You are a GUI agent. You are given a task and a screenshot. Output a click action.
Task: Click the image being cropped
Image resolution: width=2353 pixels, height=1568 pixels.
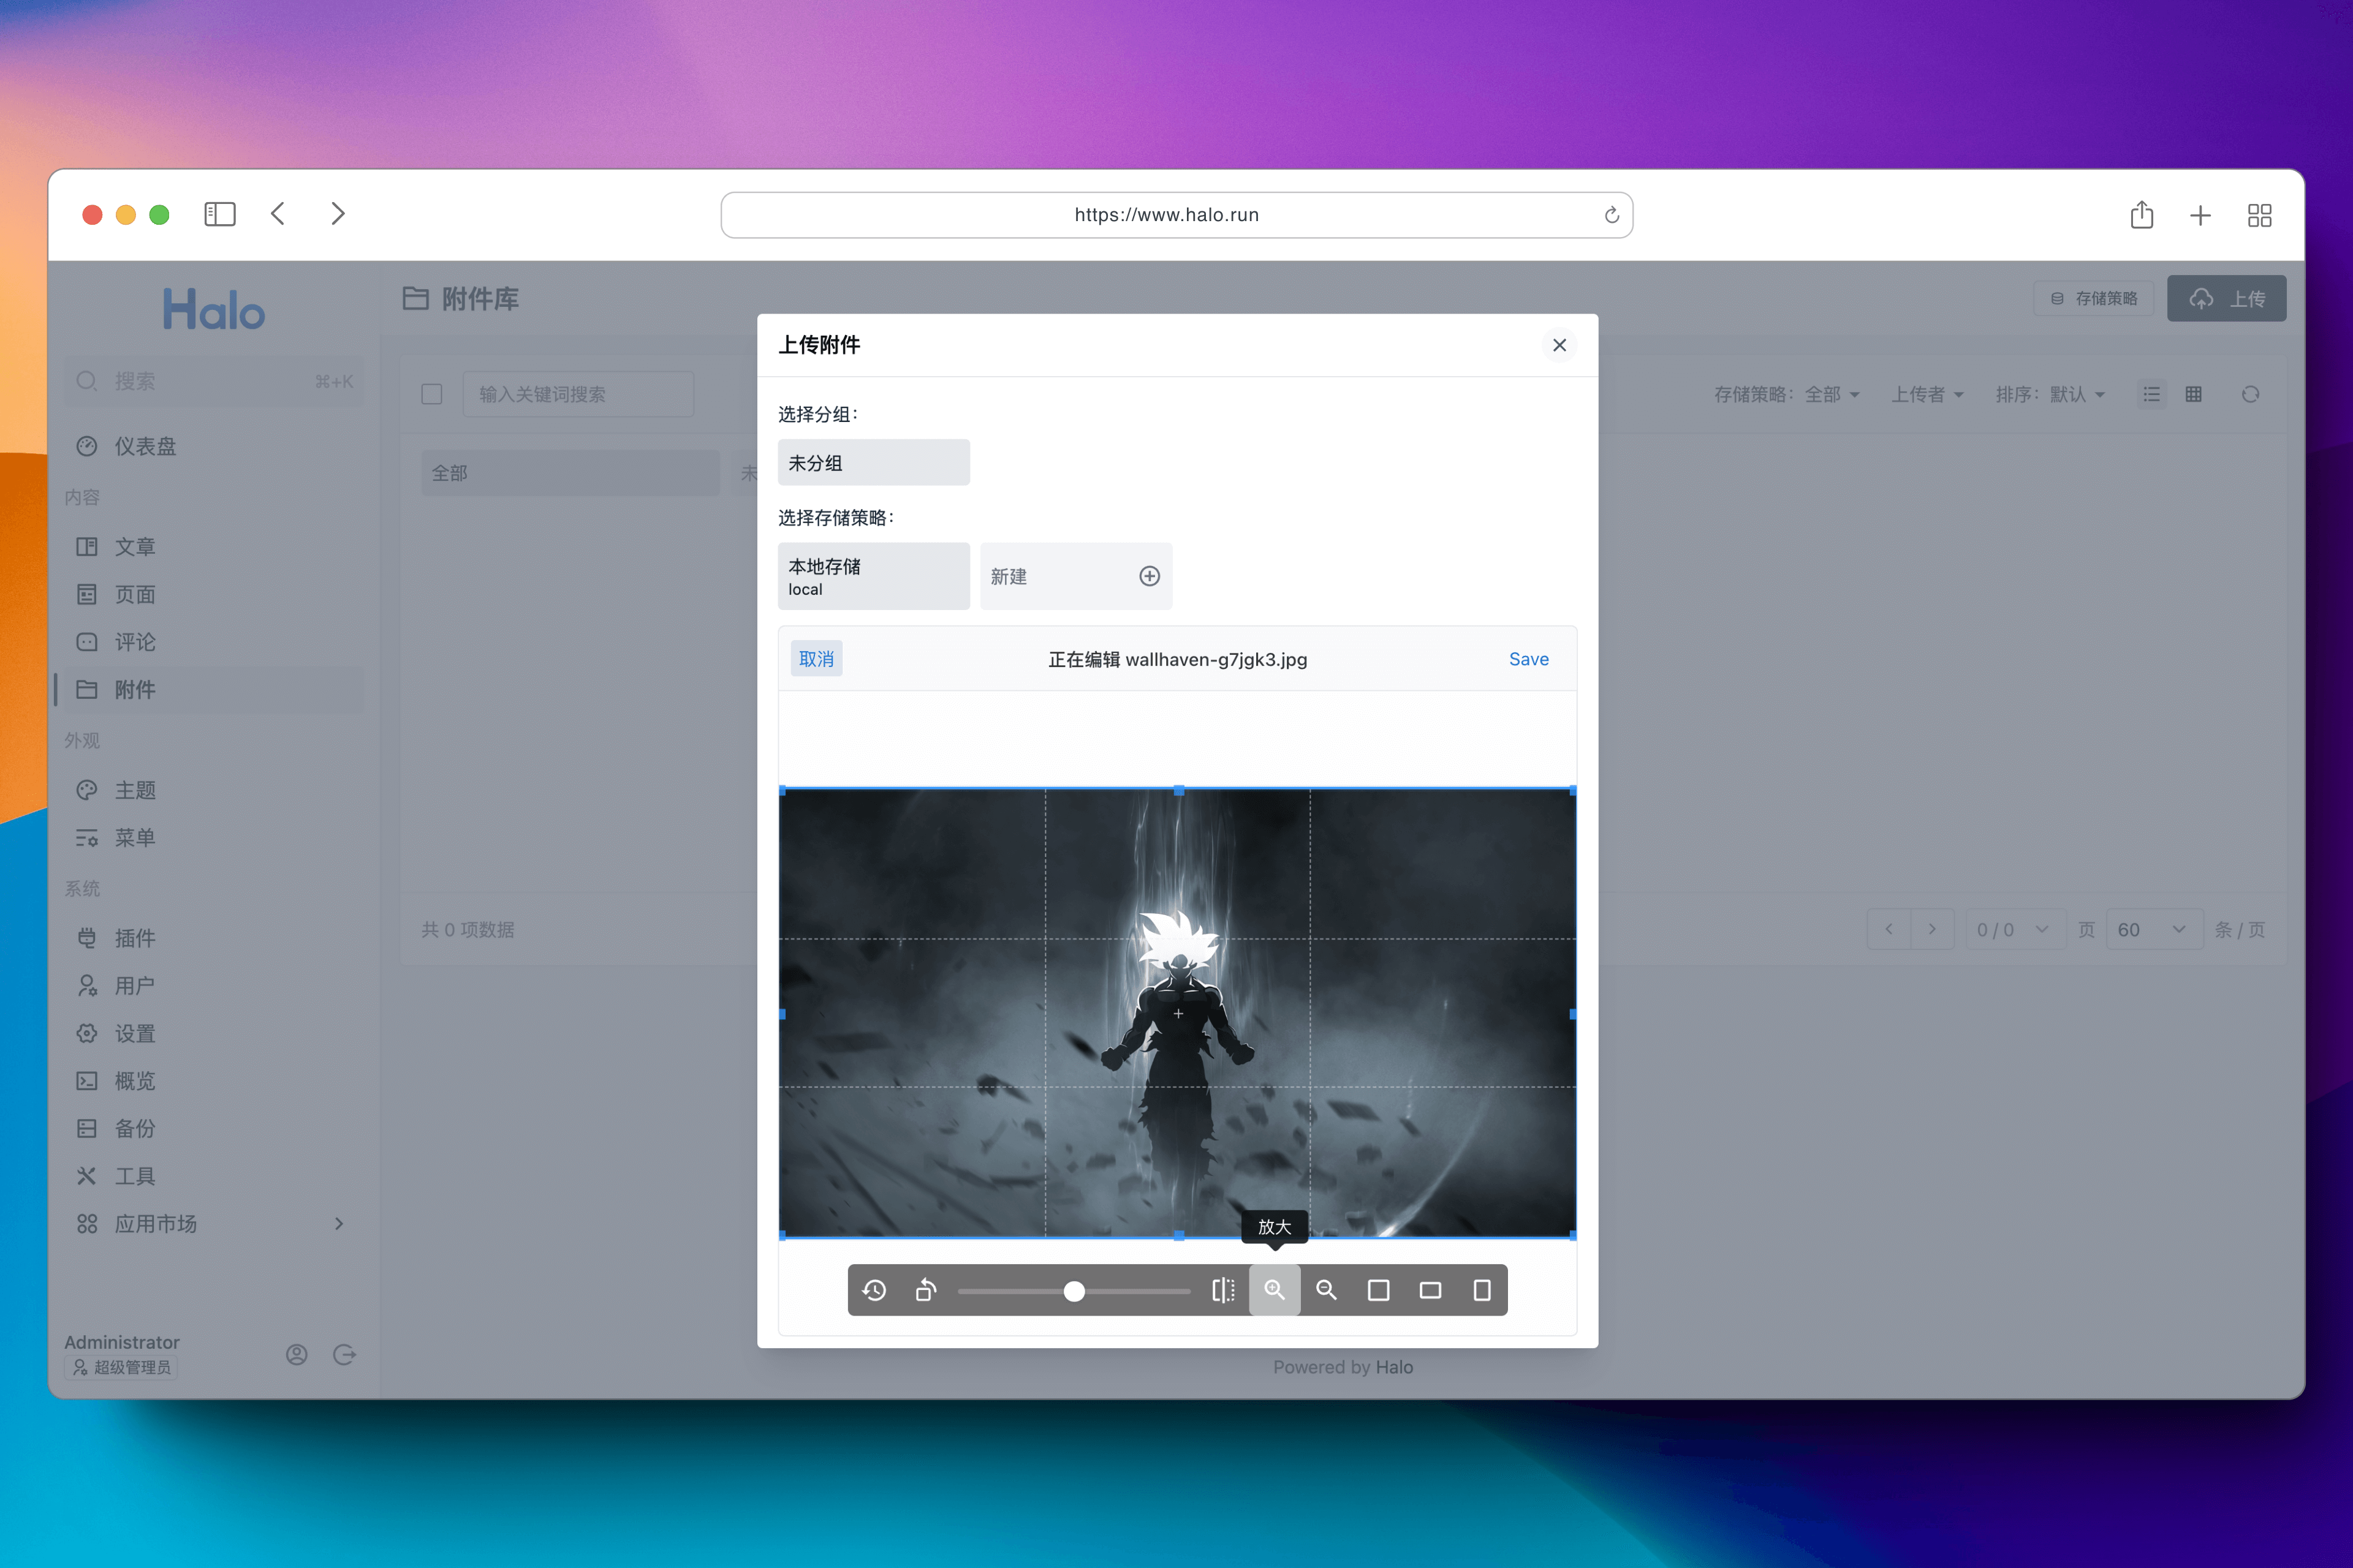(1178, 1013)
